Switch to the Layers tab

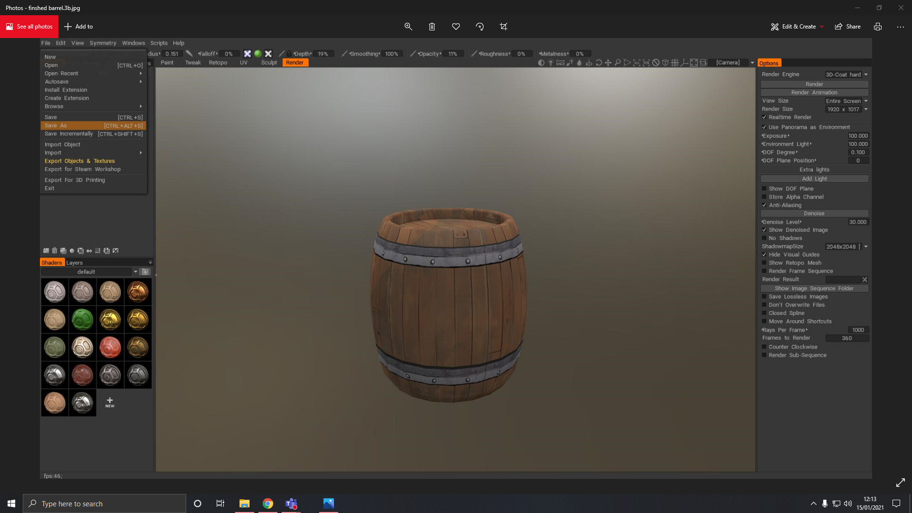pos(75,262)
